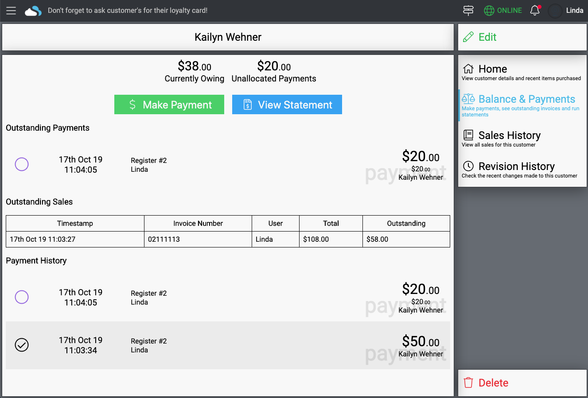Click Linda's user avatar circle
The image size is (588, 398).
pos(555,11)
